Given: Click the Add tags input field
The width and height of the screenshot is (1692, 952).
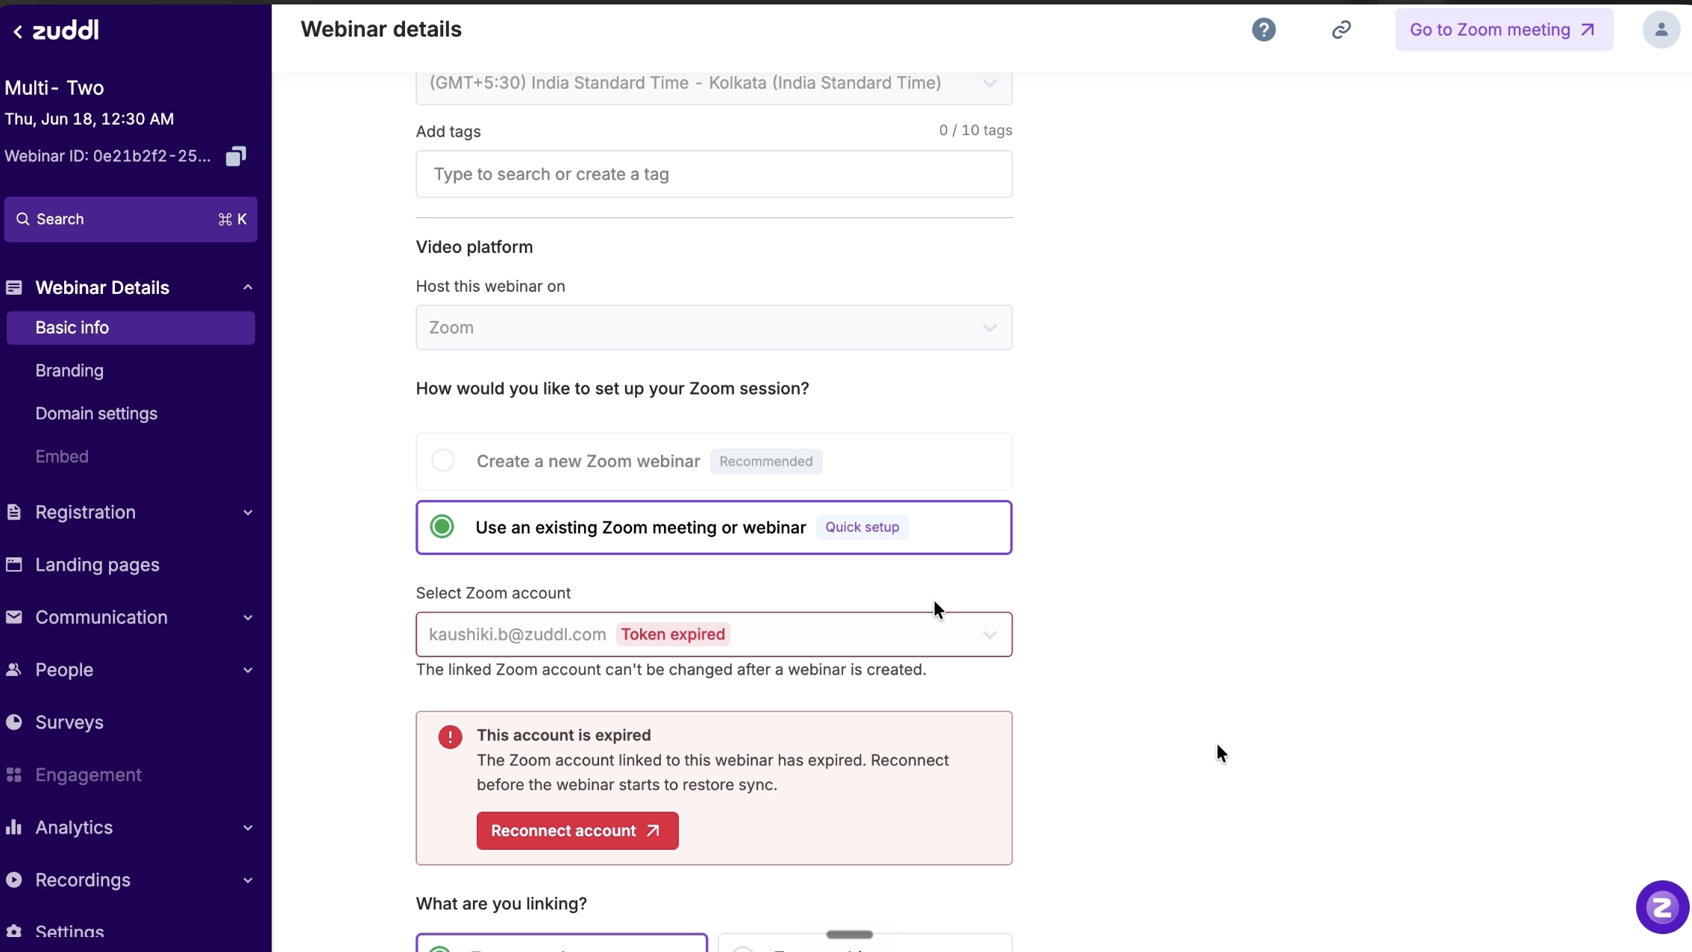Looking at the screenshot, I should 714,174.
